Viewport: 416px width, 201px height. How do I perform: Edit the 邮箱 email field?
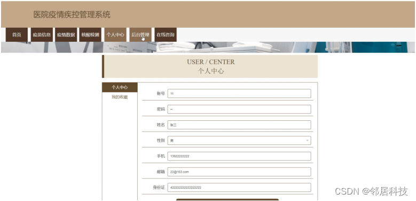239,172
